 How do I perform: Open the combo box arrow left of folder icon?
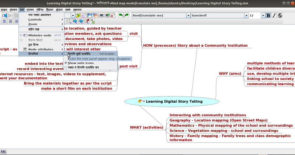point(73,15)
